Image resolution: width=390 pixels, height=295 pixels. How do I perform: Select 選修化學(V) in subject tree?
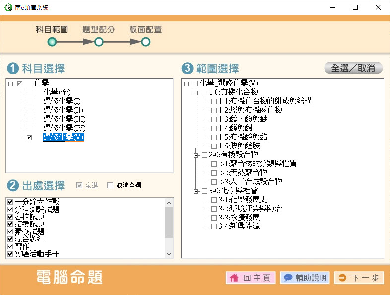[x=64, y=138]
